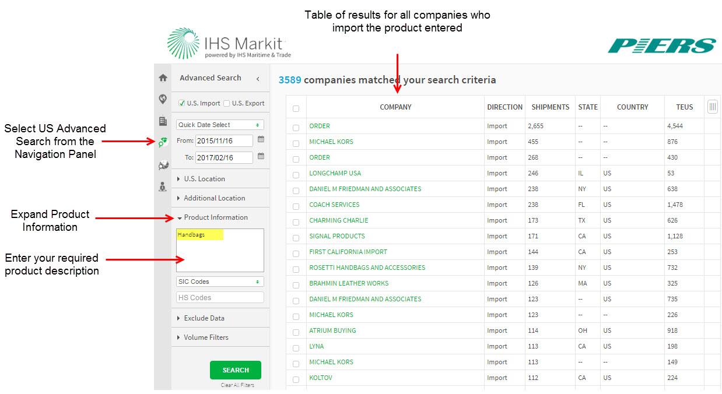Open ATRIUM BUYING company link
Image resolution: width=722 pixels, height=394 pixels.
332,330
